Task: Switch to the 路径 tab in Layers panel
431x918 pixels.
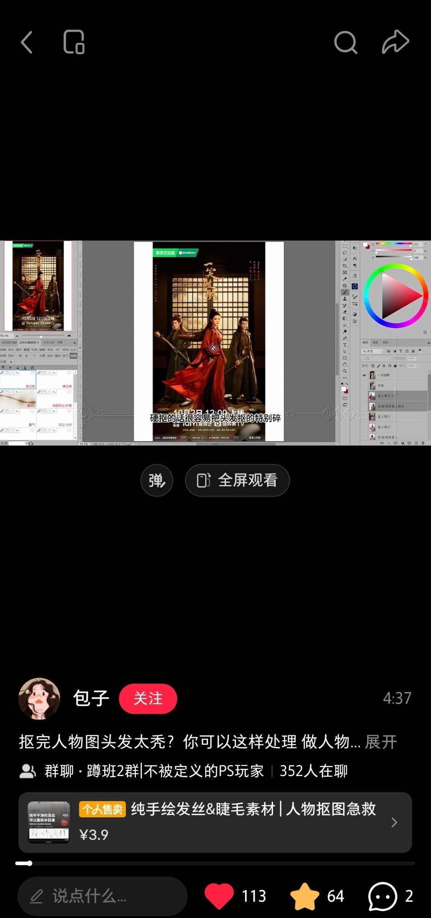Action: pos(385,342)
